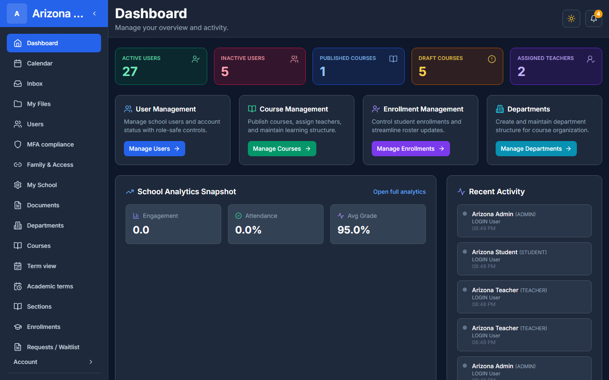Click the Courses book icon in sidebar
This screenshot has width=609, height=380.
coord(18,246)
